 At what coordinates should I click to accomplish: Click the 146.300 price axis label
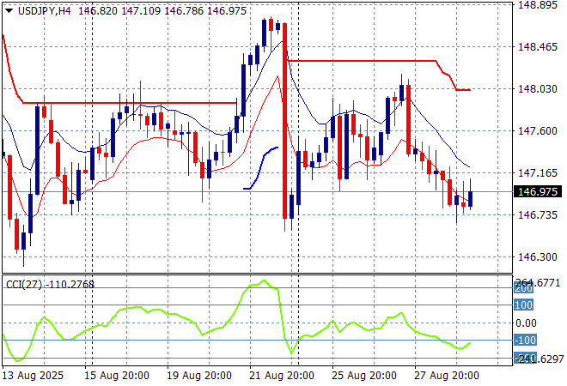click(x=539, y=256)
